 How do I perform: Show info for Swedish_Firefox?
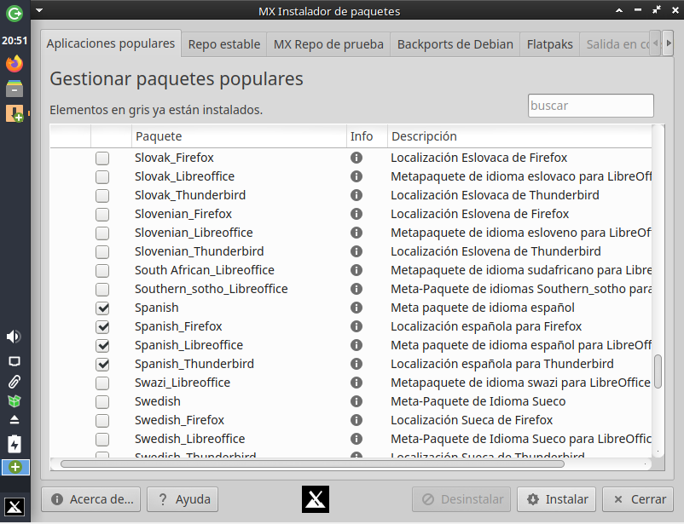point(356,420)
